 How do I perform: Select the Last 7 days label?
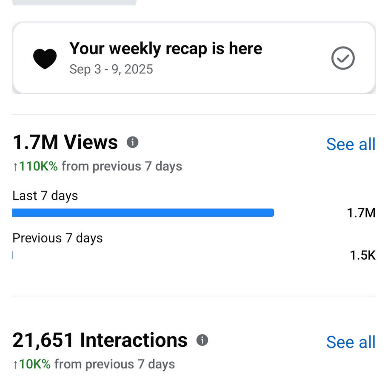click(x=45, y=196)
